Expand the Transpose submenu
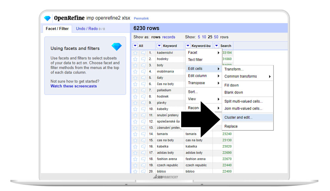330x191 pixels. pos(204,83)
